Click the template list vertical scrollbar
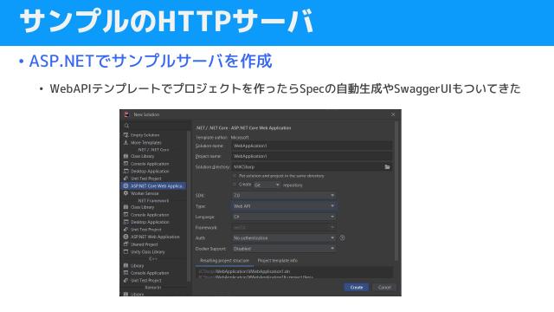This screenshot has height=312, width=554. click(189, 206)
